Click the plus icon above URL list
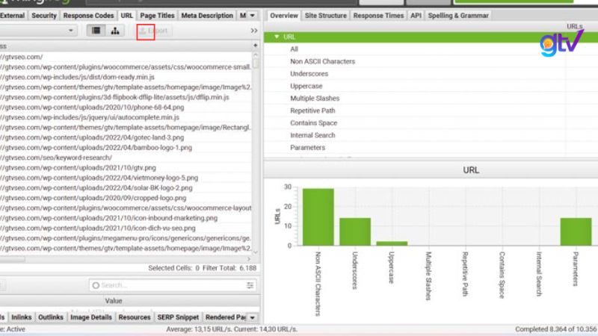The image size is (598, 336). click(x=256, y=46)
